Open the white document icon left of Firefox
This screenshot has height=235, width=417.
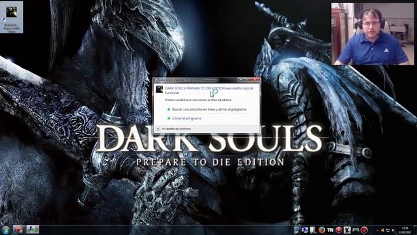(313, 230)
